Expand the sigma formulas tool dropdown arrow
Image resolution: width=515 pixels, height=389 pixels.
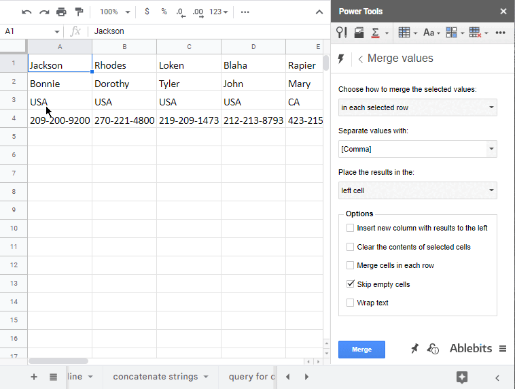(387, 33)
